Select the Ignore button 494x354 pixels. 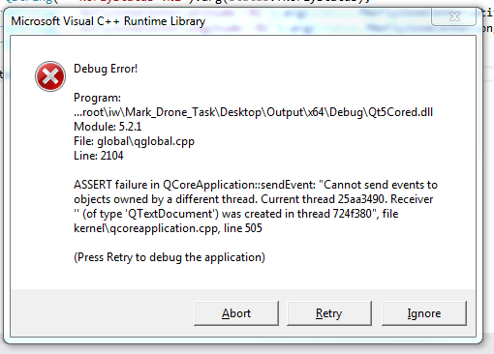coord(424,313)
